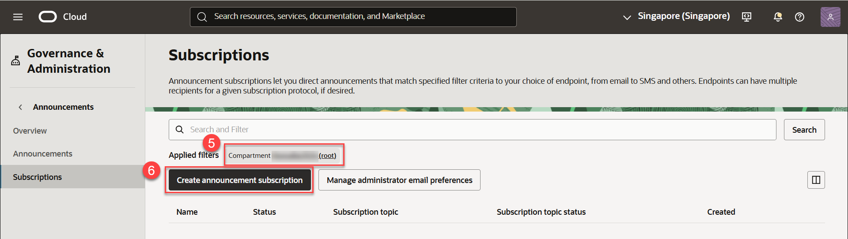Click the Oracle Cloud logo
The width and height of the screenshot is (848, 239).
point(48,17)
